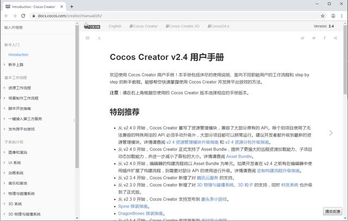Expand the 音乐和音效 section

point(18,183)
